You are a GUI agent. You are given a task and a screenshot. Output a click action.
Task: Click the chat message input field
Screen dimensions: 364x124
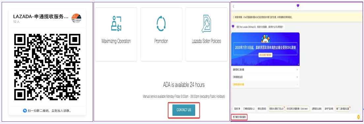(295, 117)
